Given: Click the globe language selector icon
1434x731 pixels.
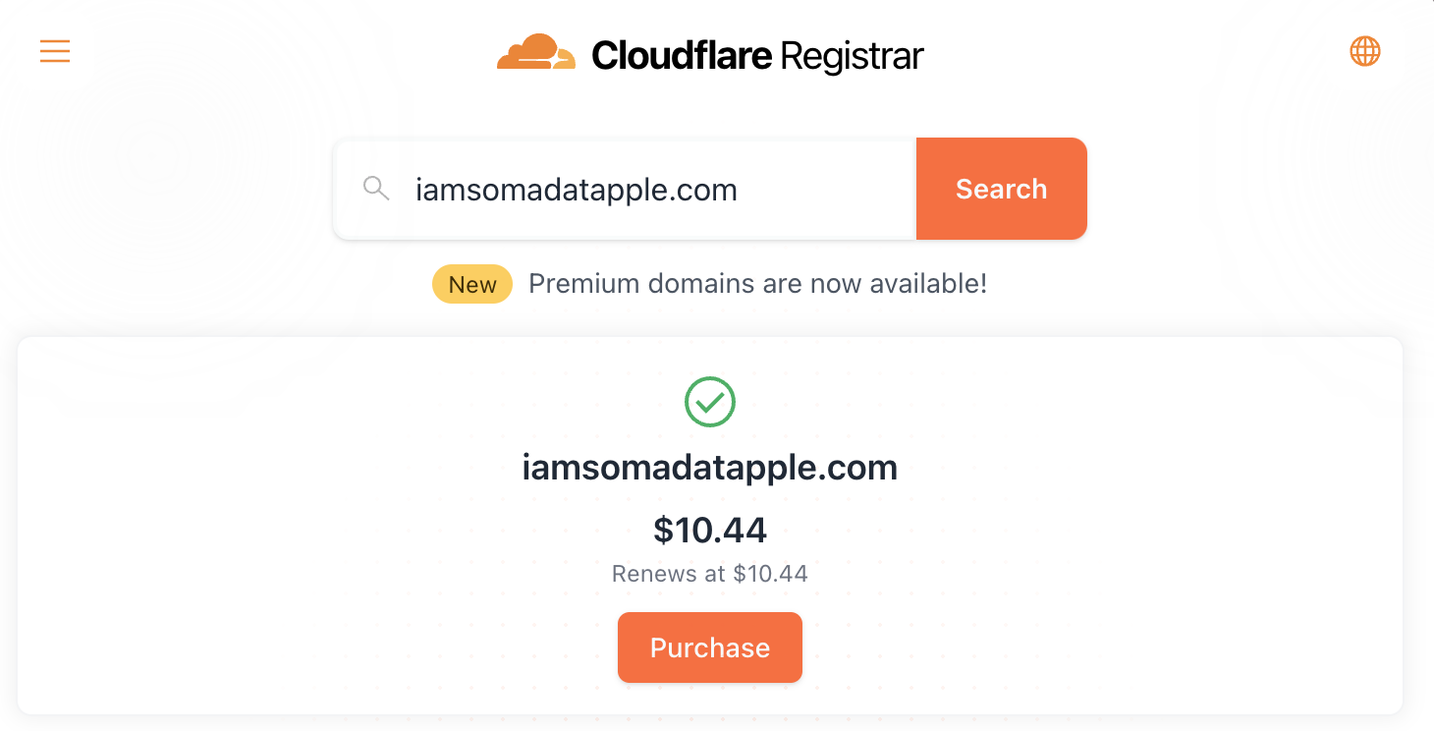Looking at the screenshot, I should tap(1365, 51).
